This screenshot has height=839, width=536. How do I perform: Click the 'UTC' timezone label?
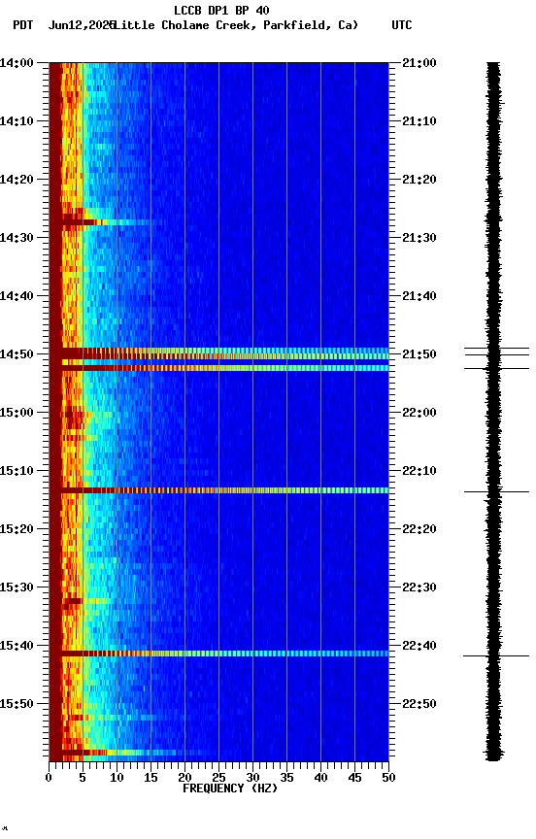tap(402, 25)
